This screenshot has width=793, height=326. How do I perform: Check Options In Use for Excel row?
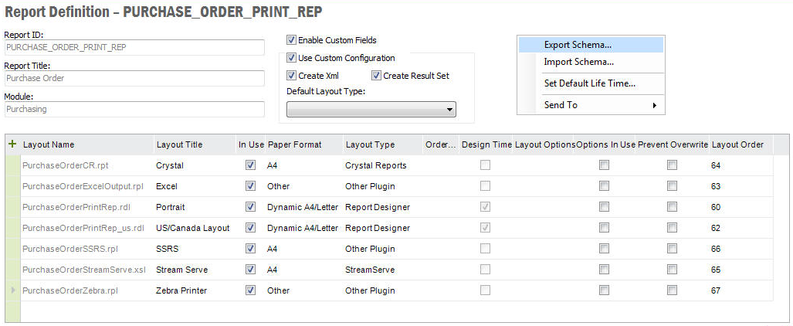click(604, 186)
